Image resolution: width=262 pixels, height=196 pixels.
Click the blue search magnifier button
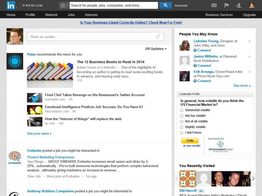point(166,5)
